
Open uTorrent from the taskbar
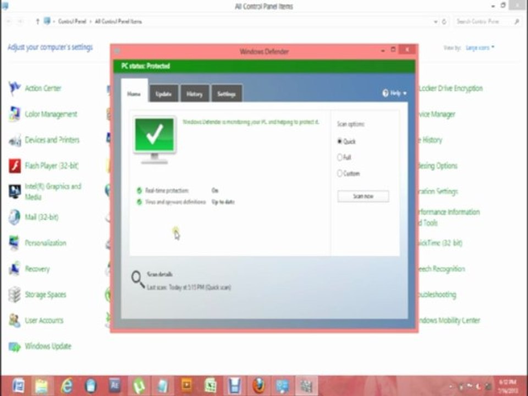pos(139,386)
